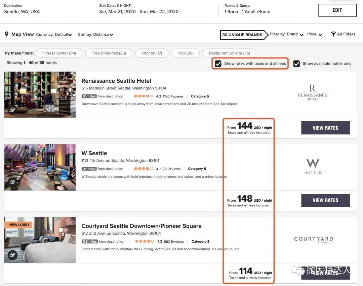Click the Courtyard by Marriott brand logo

pos(314,240)
